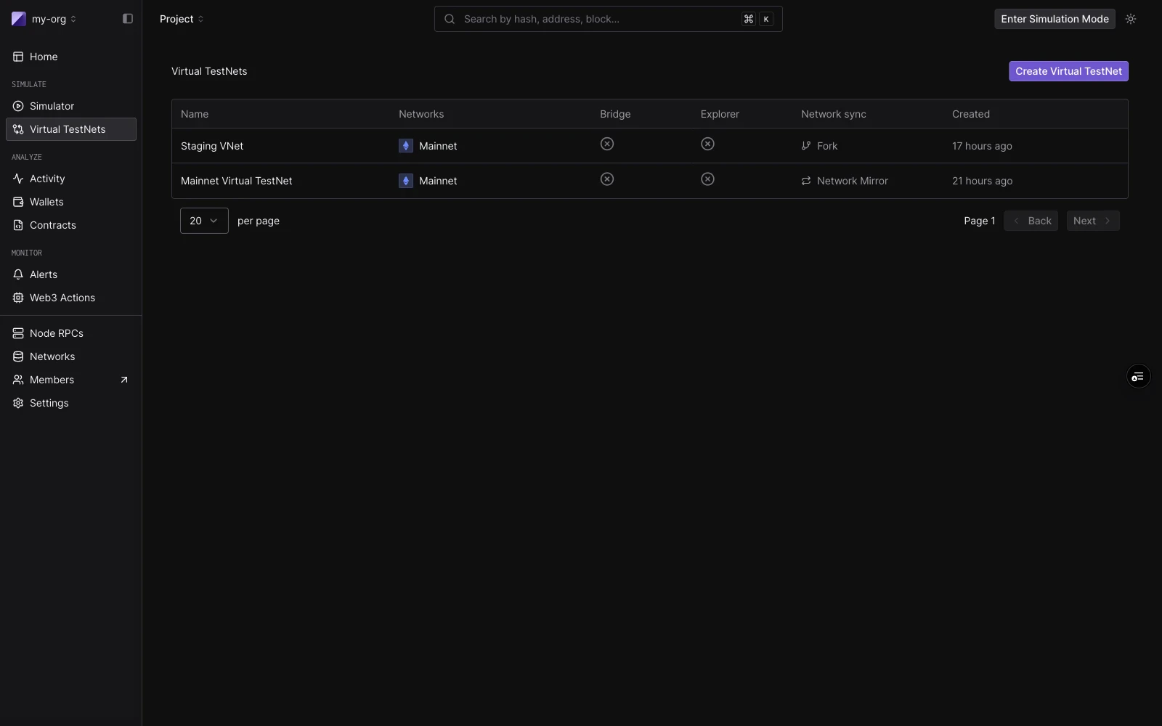Click the Wallets icon in sidebar

[18, 202]
